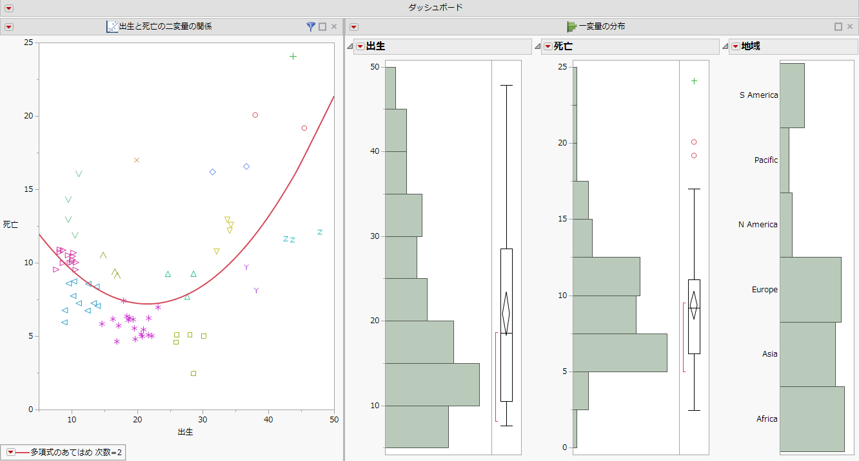Select the red circle near 死亡 20 in scatterplot
The image size is (859, 461).
[x=255, y=115]
